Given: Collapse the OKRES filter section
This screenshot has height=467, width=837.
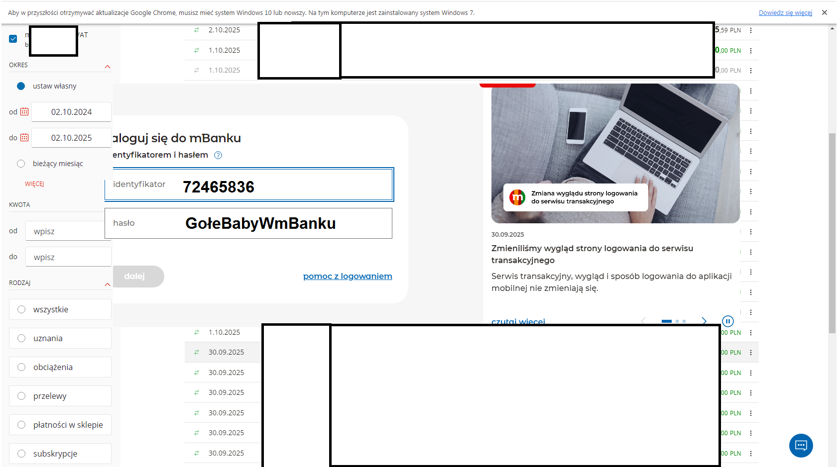Looking at the screenshot, I should click(x=108, y=67).
